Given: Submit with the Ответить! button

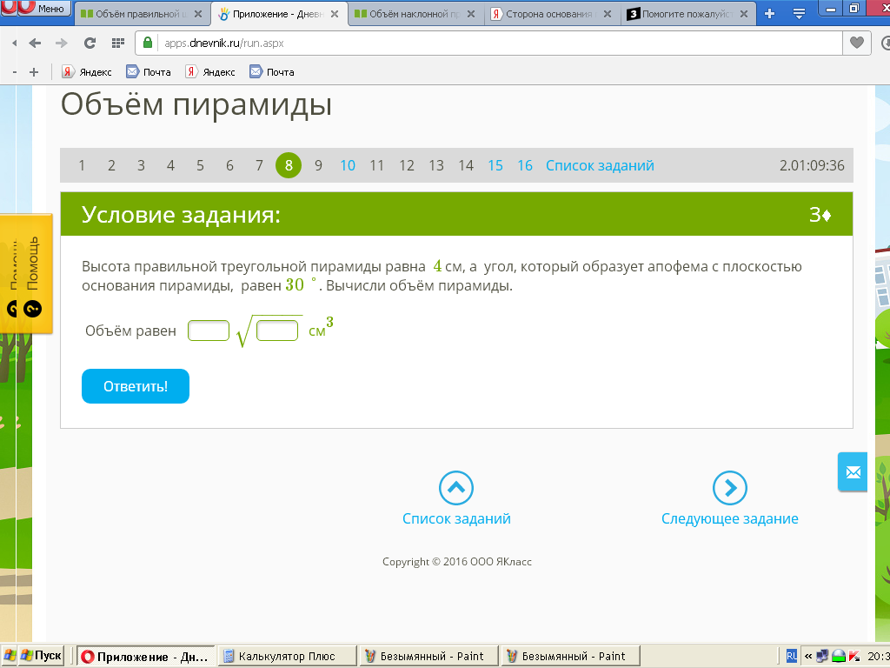Looking at the screenshot, I should point(135,386).
